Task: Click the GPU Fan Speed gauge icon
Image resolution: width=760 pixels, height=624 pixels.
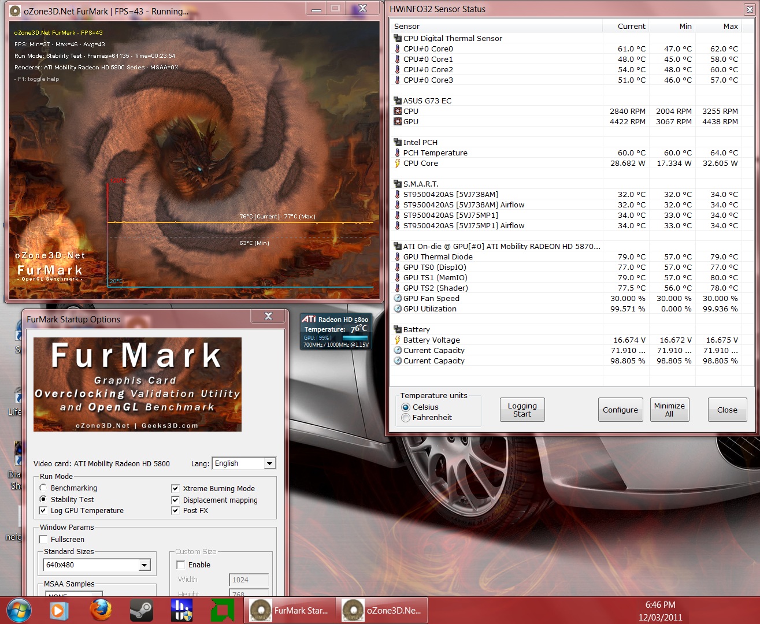Action: coord(397,298)
